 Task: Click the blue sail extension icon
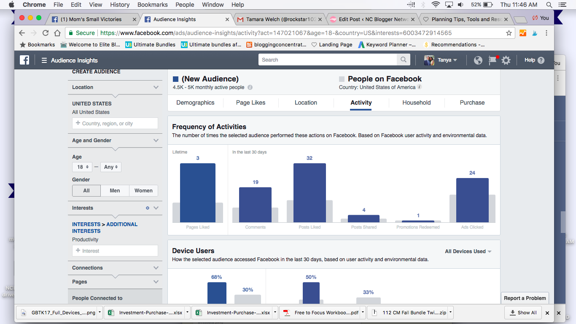(x=535, y=33)
